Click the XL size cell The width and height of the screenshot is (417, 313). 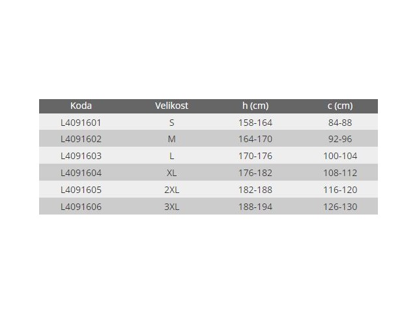tap(171, 173)
